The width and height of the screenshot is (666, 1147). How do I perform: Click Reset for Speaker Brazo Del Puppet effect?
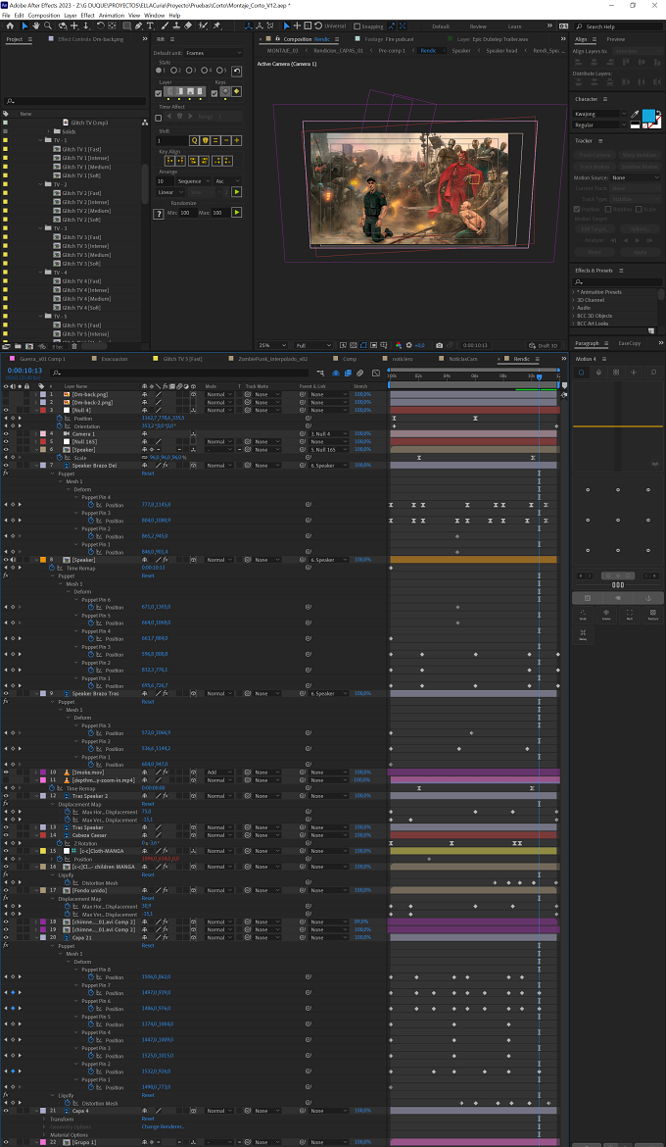pos(147,474)
